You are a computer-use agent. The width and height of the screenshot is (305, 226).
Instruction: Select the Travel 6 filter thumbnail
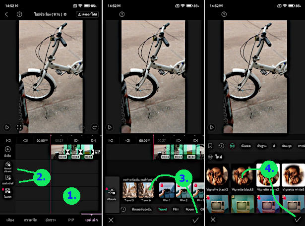tap(146, 190)
